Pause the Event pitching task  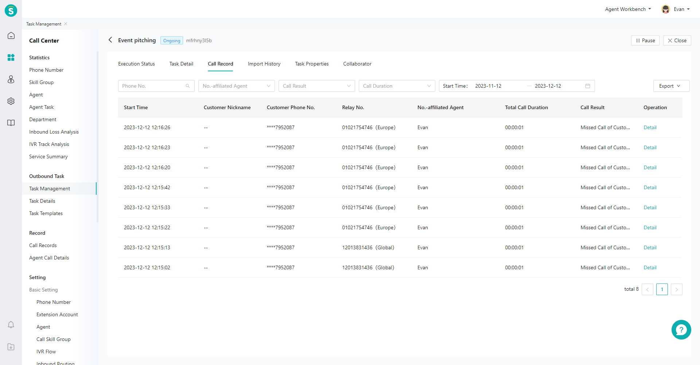tap(645, 40)
